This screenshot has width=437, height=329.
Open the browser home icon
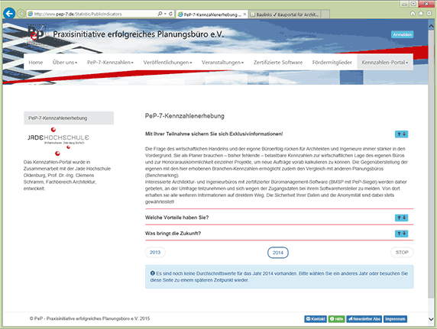pyautogui.click(x=413, y=14)
